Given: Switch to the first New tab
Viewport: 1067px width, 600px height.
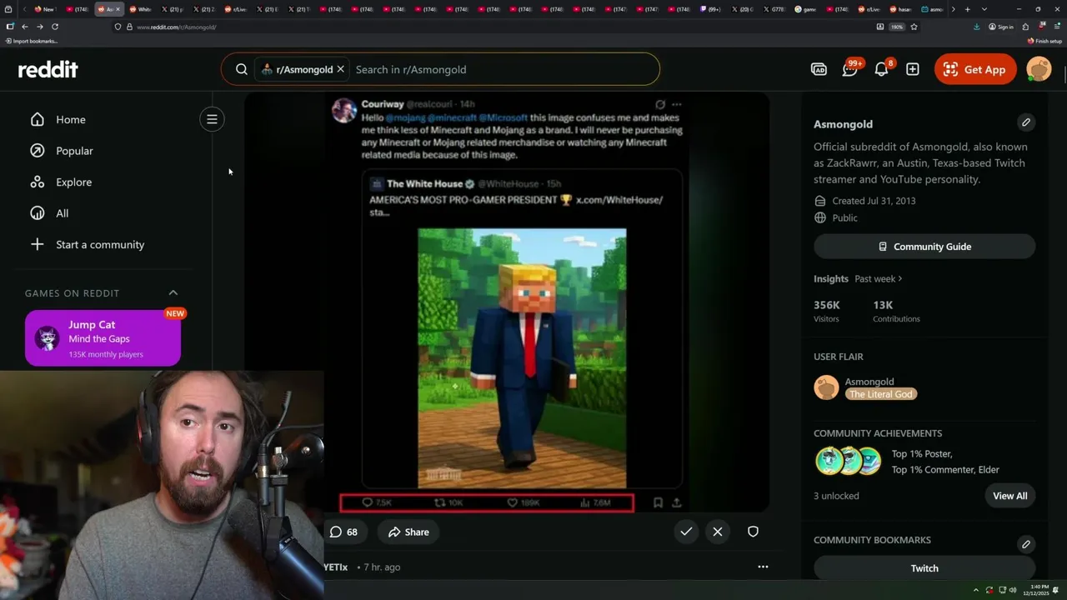Looking at the screenshot, I should pos(44,9).
